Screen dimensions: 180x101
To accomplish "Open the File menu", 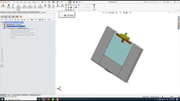I will coord(14,2).
